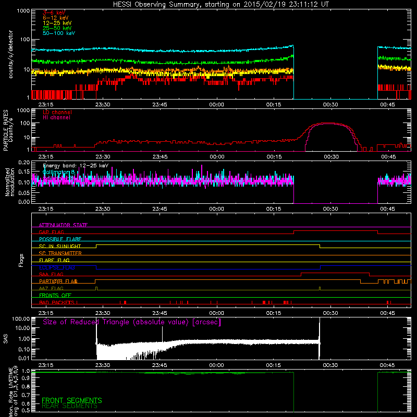Screen dimensions: 417x417
Task: Click the blue ECLIPSE FLAG label
Action: [57, 267]
